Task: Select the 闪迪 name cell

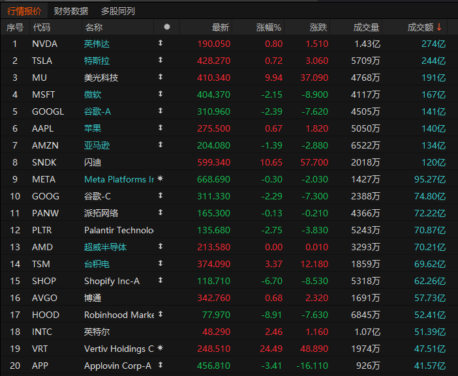Action: (x=93, y=162)
